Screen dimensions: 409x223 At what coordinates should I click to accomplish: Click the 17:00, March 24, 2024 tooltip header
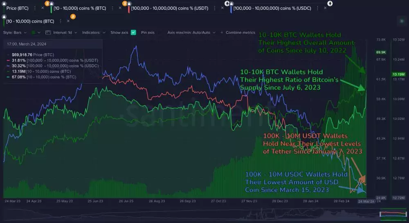[27, 44]
